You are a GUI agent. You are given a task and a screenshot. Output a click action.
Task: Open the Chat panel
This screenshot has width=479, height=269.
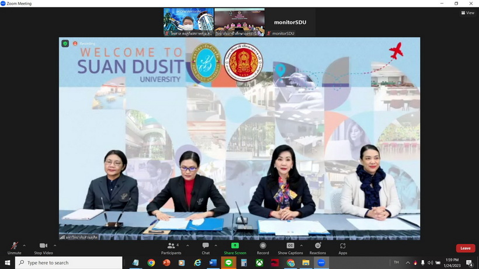(206, 248)
